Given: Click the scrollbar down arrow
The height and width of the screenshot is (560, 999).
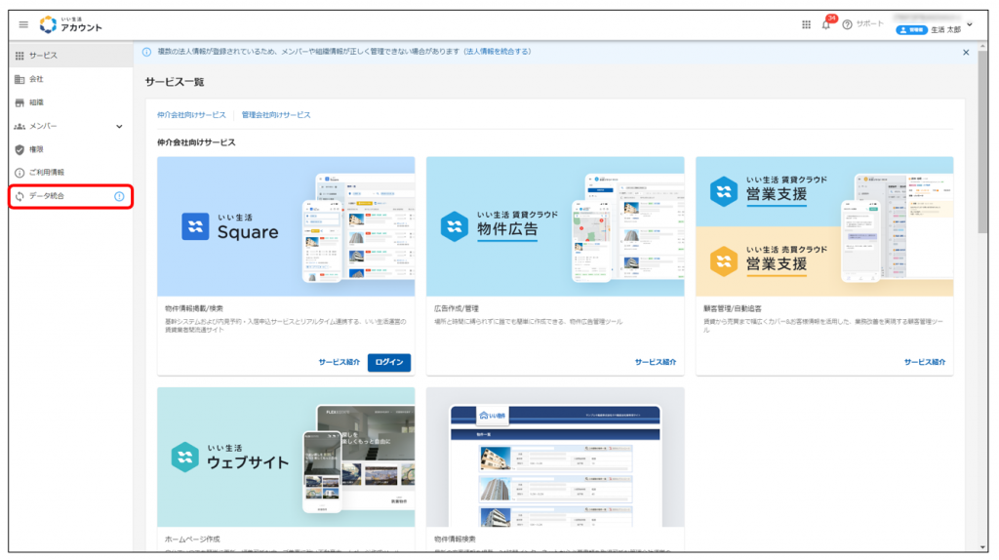Looking at the screenshot, I should coord(983,547).
